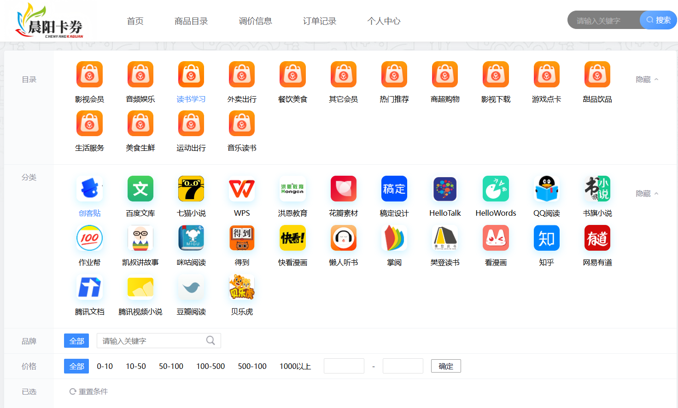The image size is (678, 408).
Task: Click the 懒人听书 headphone icon
Action: click(x=343, y=238)
